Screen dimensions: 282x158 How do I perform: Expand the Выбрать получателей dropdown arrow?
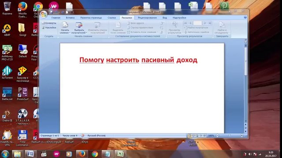(x=86, y=33)
